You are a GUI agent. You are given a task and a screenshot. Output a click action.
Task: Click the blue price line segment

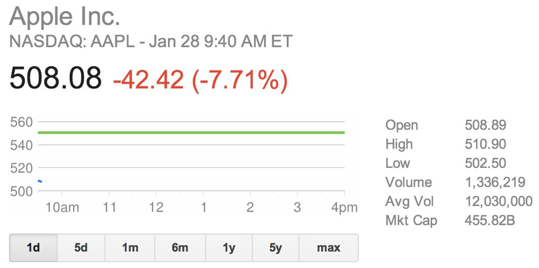40,181
